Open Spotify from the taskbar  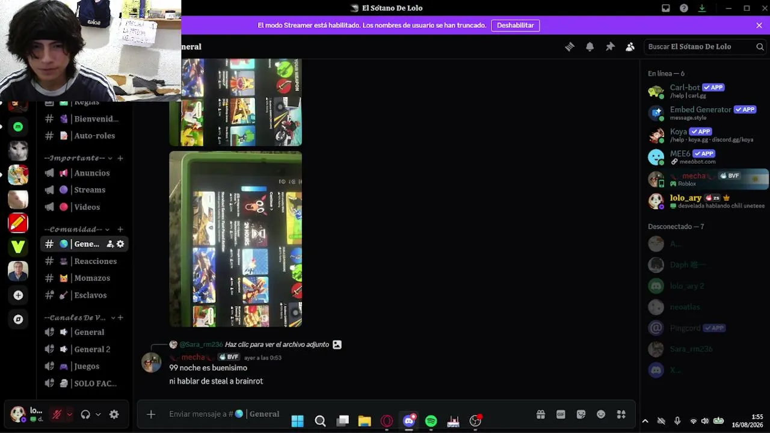[x=431, y=421]
